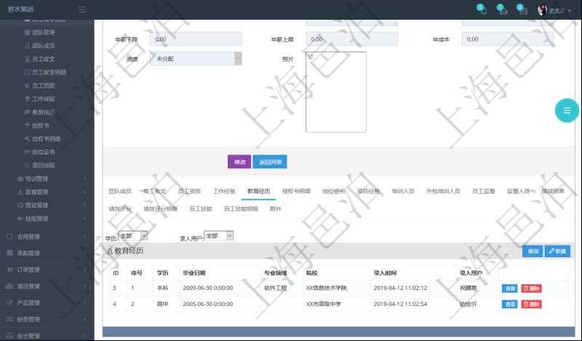582x341 pixels.
Task: Switch to the 附件 tab
Action: (276, 209)
